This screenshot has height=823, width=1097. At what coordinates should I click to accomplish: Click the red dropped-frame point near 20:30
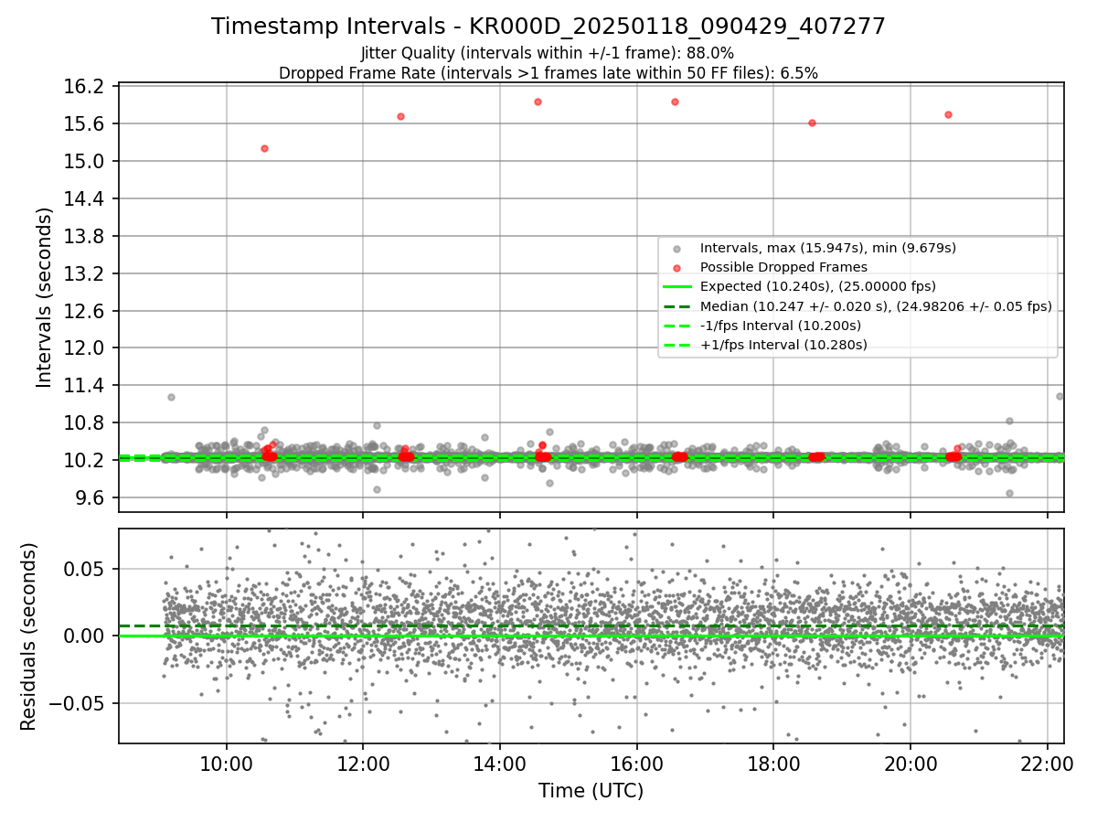coord(948,114)
